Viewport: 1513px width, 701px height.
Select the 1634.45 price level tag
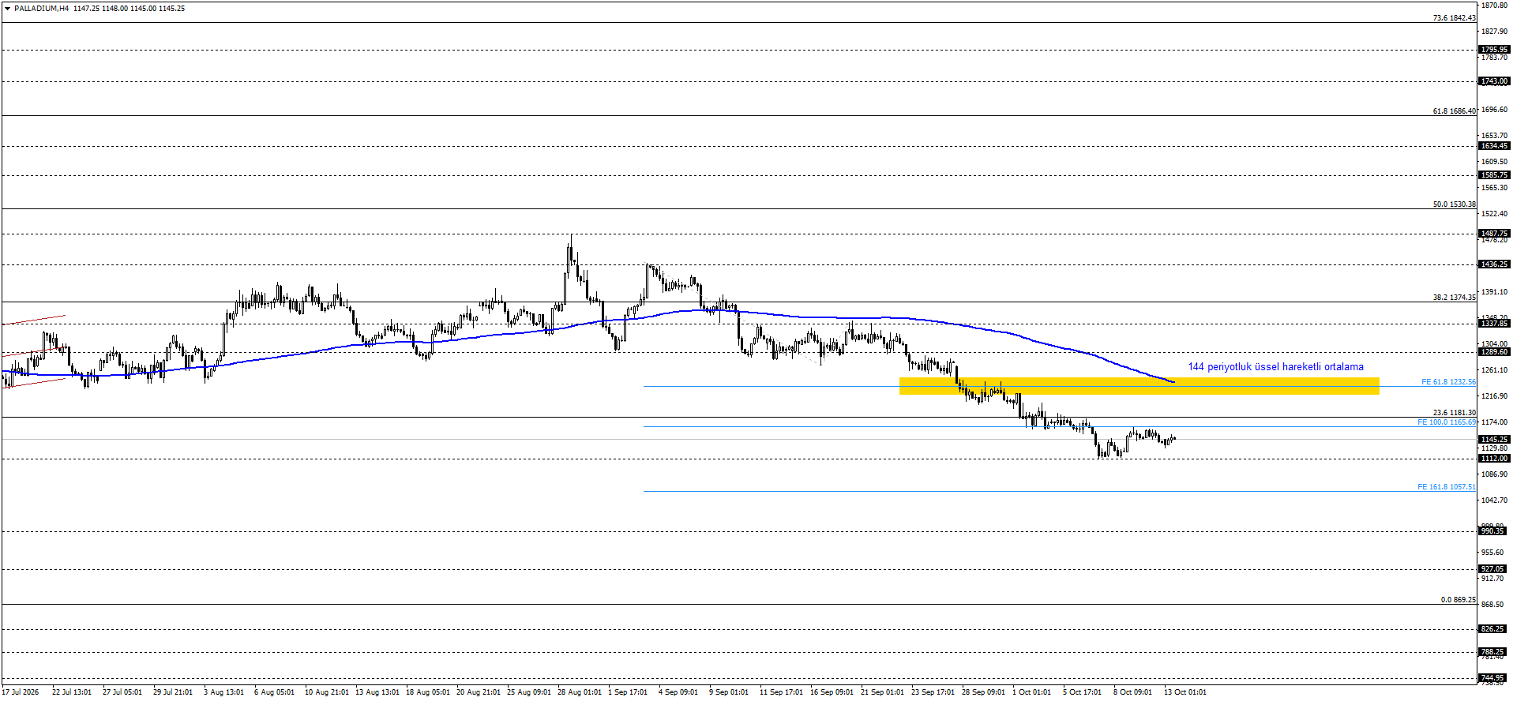pyautogui.click(x=1494, y=146)
